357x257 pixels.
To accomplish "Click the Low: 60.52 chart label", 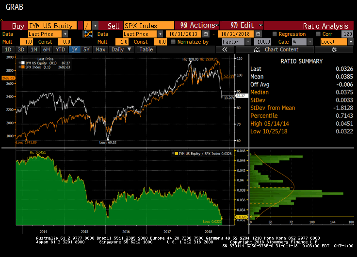I will 108,143.
